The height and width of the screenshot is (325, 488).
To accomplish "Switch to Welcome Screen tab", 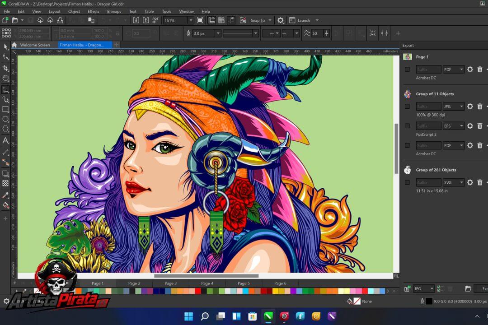I will 35,45.
